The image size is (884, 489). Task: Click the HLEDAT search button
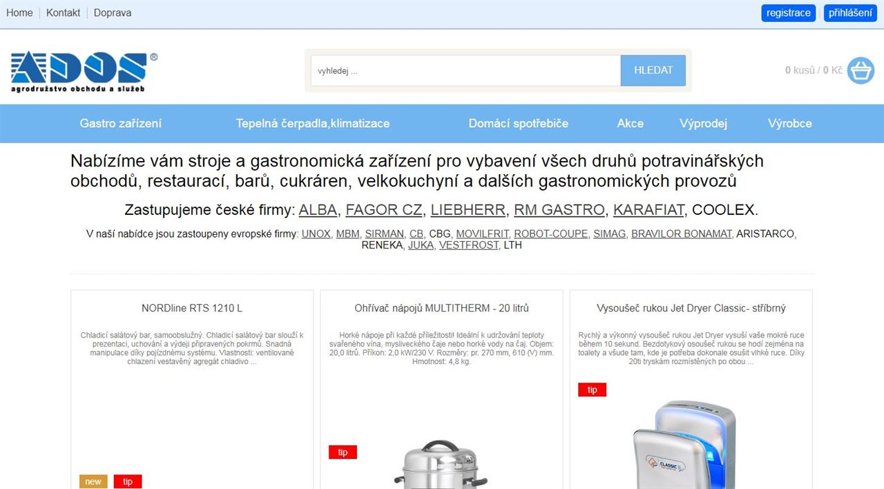click(x=653, y=70)
